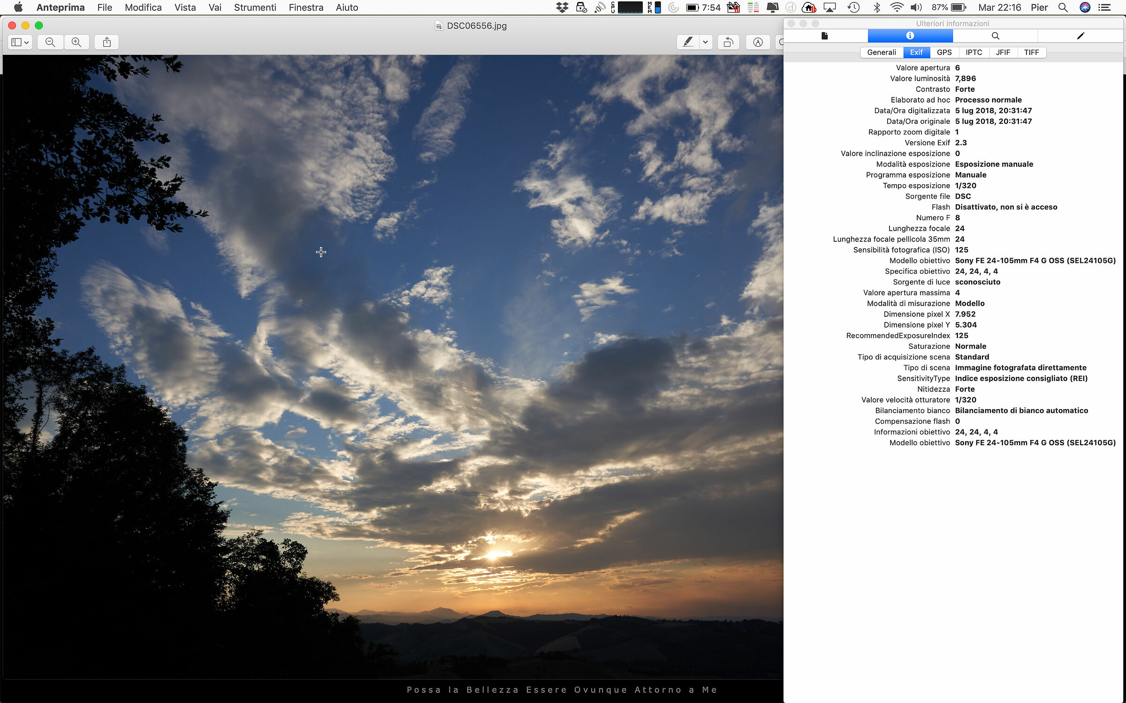This screenshot has height=703, width=1126.
Task: Adjust volume via the speaker menu bar icon
Action: point(915,7)
